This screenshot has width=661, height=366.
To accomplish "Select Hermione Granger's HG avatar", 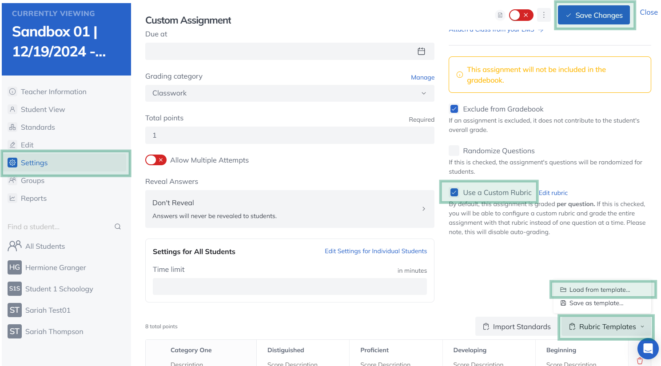I will pos(15,267).
